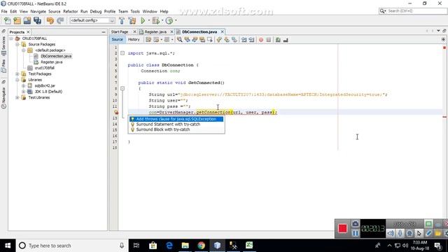Click the Redo toolbar icon
448x252 pixels.
pos(60,20)
